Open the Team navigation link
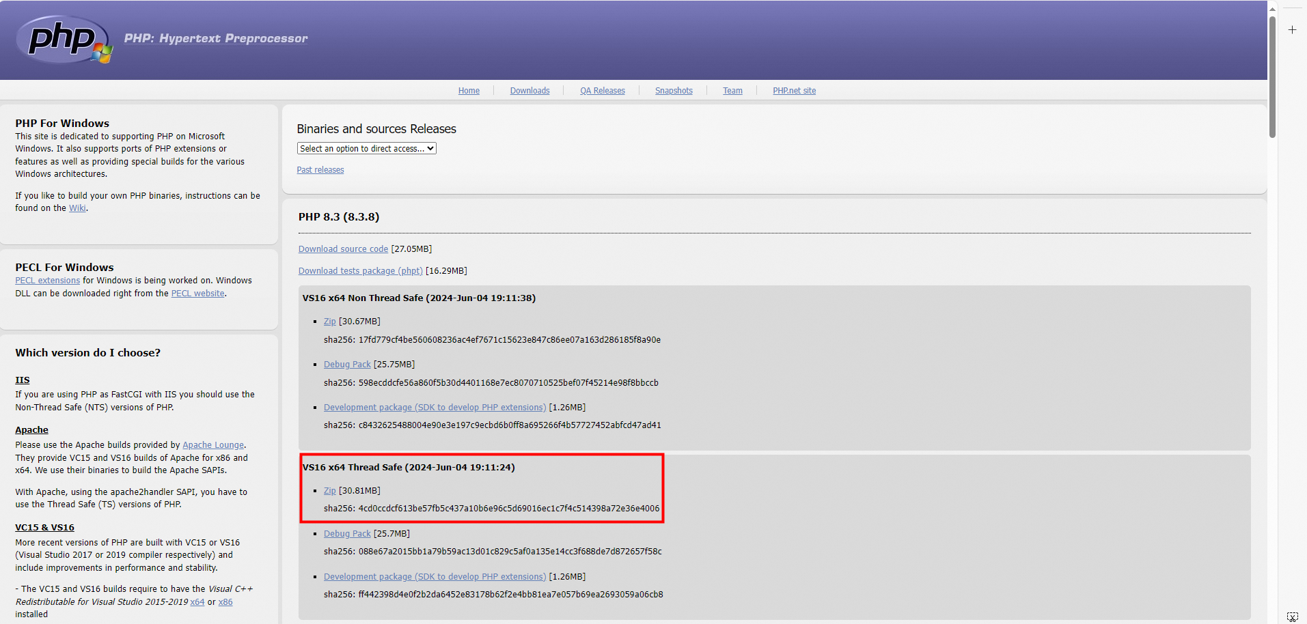 [732, 91]
